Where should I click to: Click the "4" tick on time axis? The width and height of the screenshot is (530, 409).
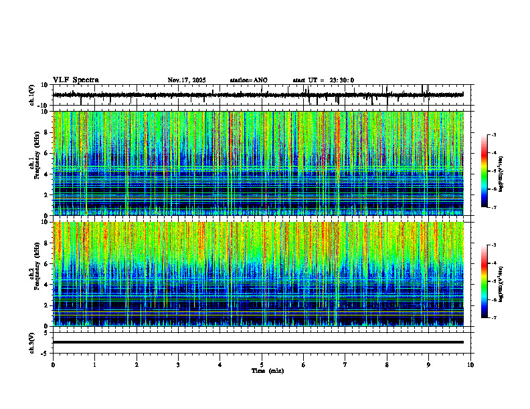click(x=220, y=365)
